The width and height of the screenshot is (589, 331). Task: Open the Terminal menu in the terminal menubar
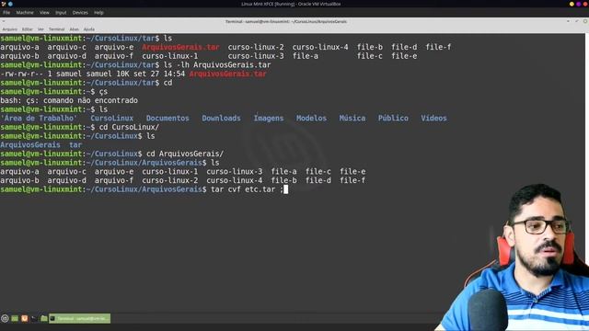point(56,29)
